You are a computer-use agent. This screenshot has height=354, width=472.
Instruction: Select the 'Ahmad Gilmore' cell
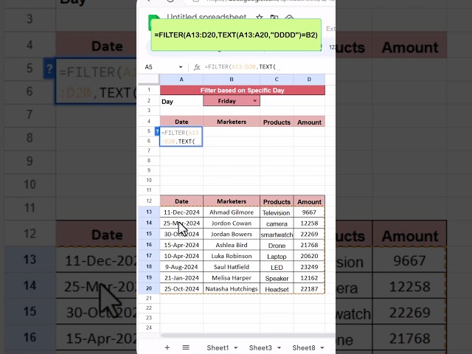[x=232, y=212]
